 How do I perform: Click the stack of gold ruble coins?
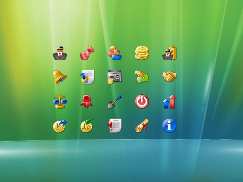pos(142,53)
